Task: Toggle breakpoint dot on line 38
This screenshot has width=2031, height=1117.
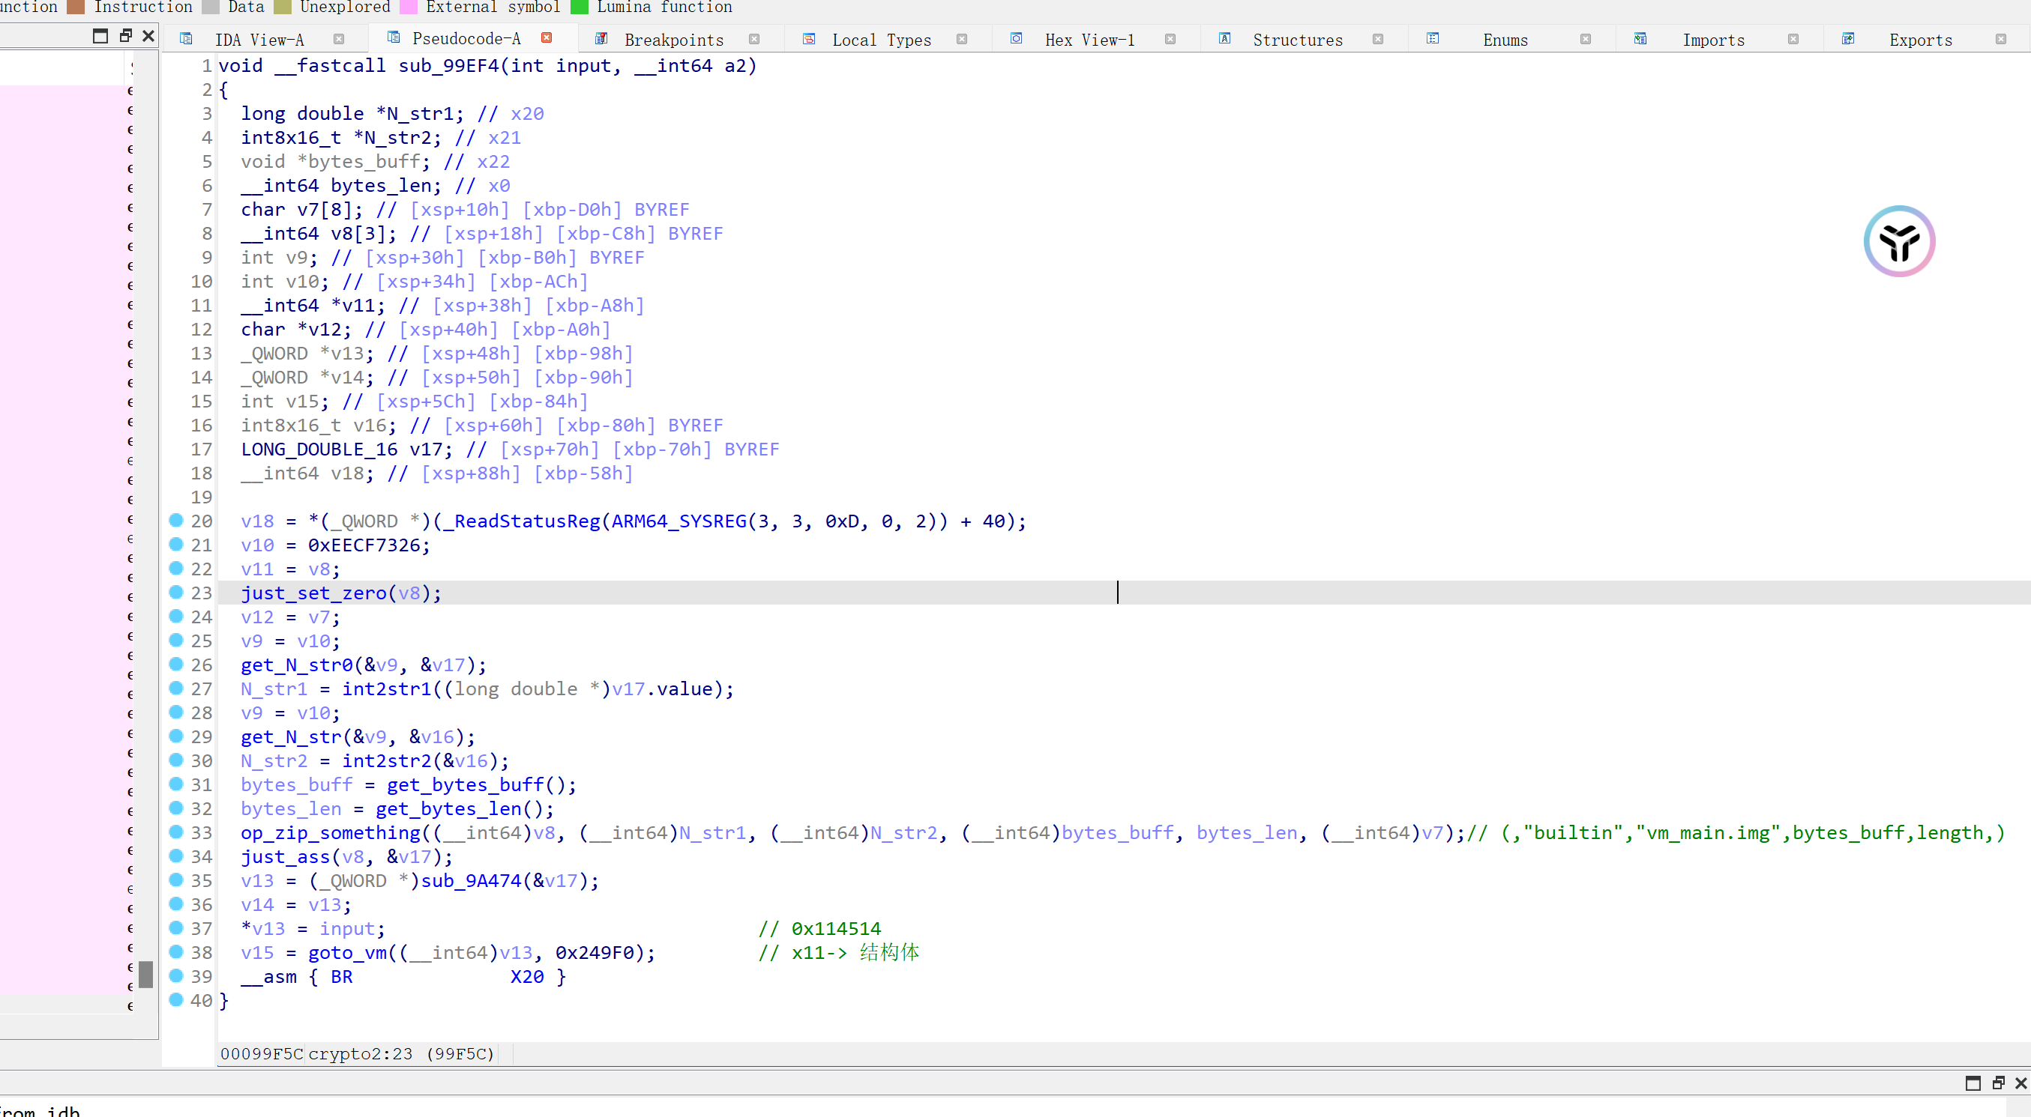Action: point(177,951)
